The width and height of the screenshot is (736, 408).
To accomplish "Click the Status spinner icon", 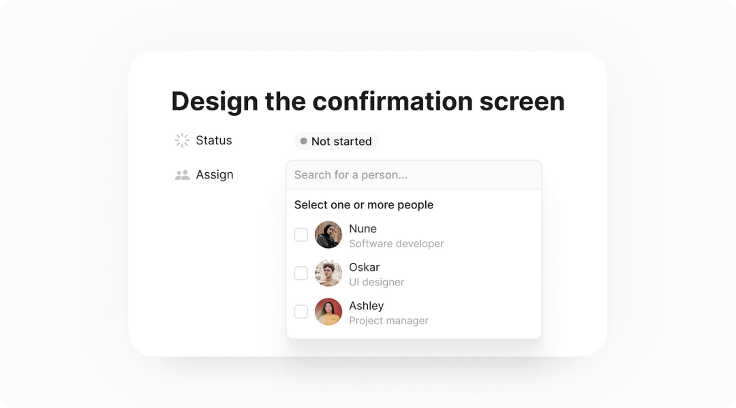I will [182, 140].
